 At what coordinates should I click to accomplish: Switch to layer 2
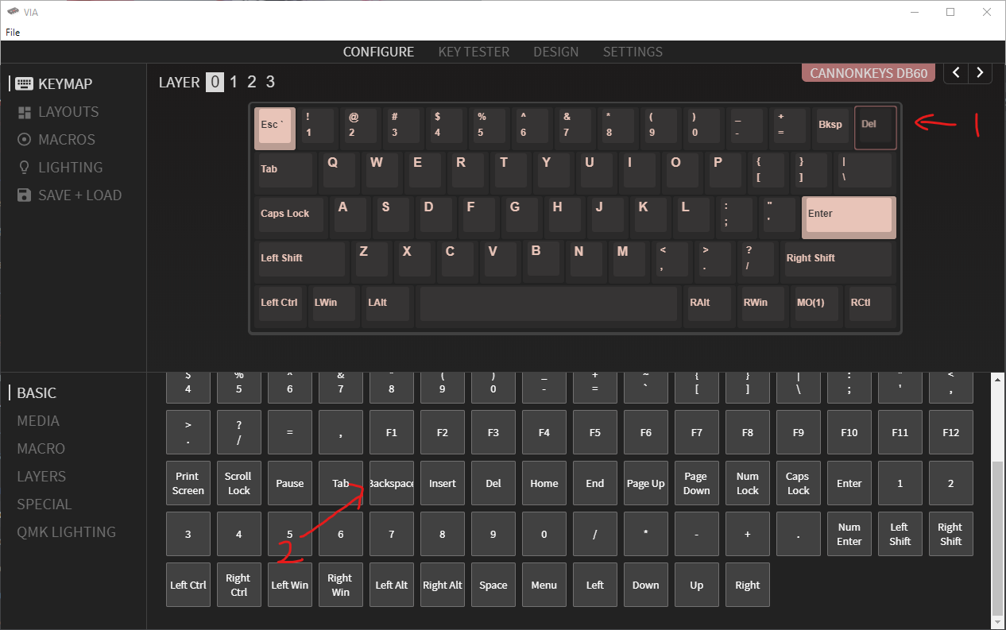(x=252, y=82)
